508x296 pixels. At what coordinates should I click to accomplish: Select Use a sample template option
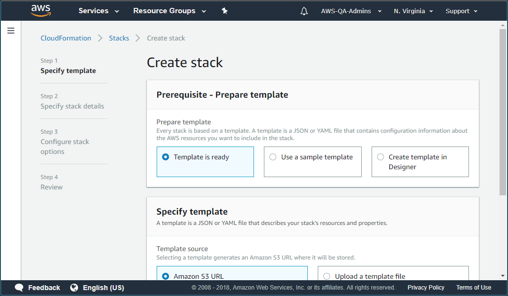[x=313, y=162]
